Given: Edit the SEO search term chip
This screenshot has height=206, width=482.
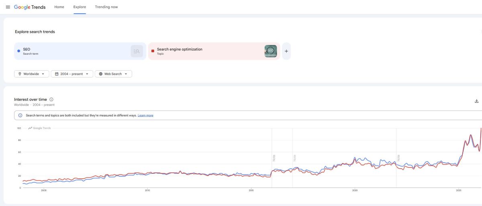Looking at the screenshot, I should pyautogui.click(x=80, y=51).
